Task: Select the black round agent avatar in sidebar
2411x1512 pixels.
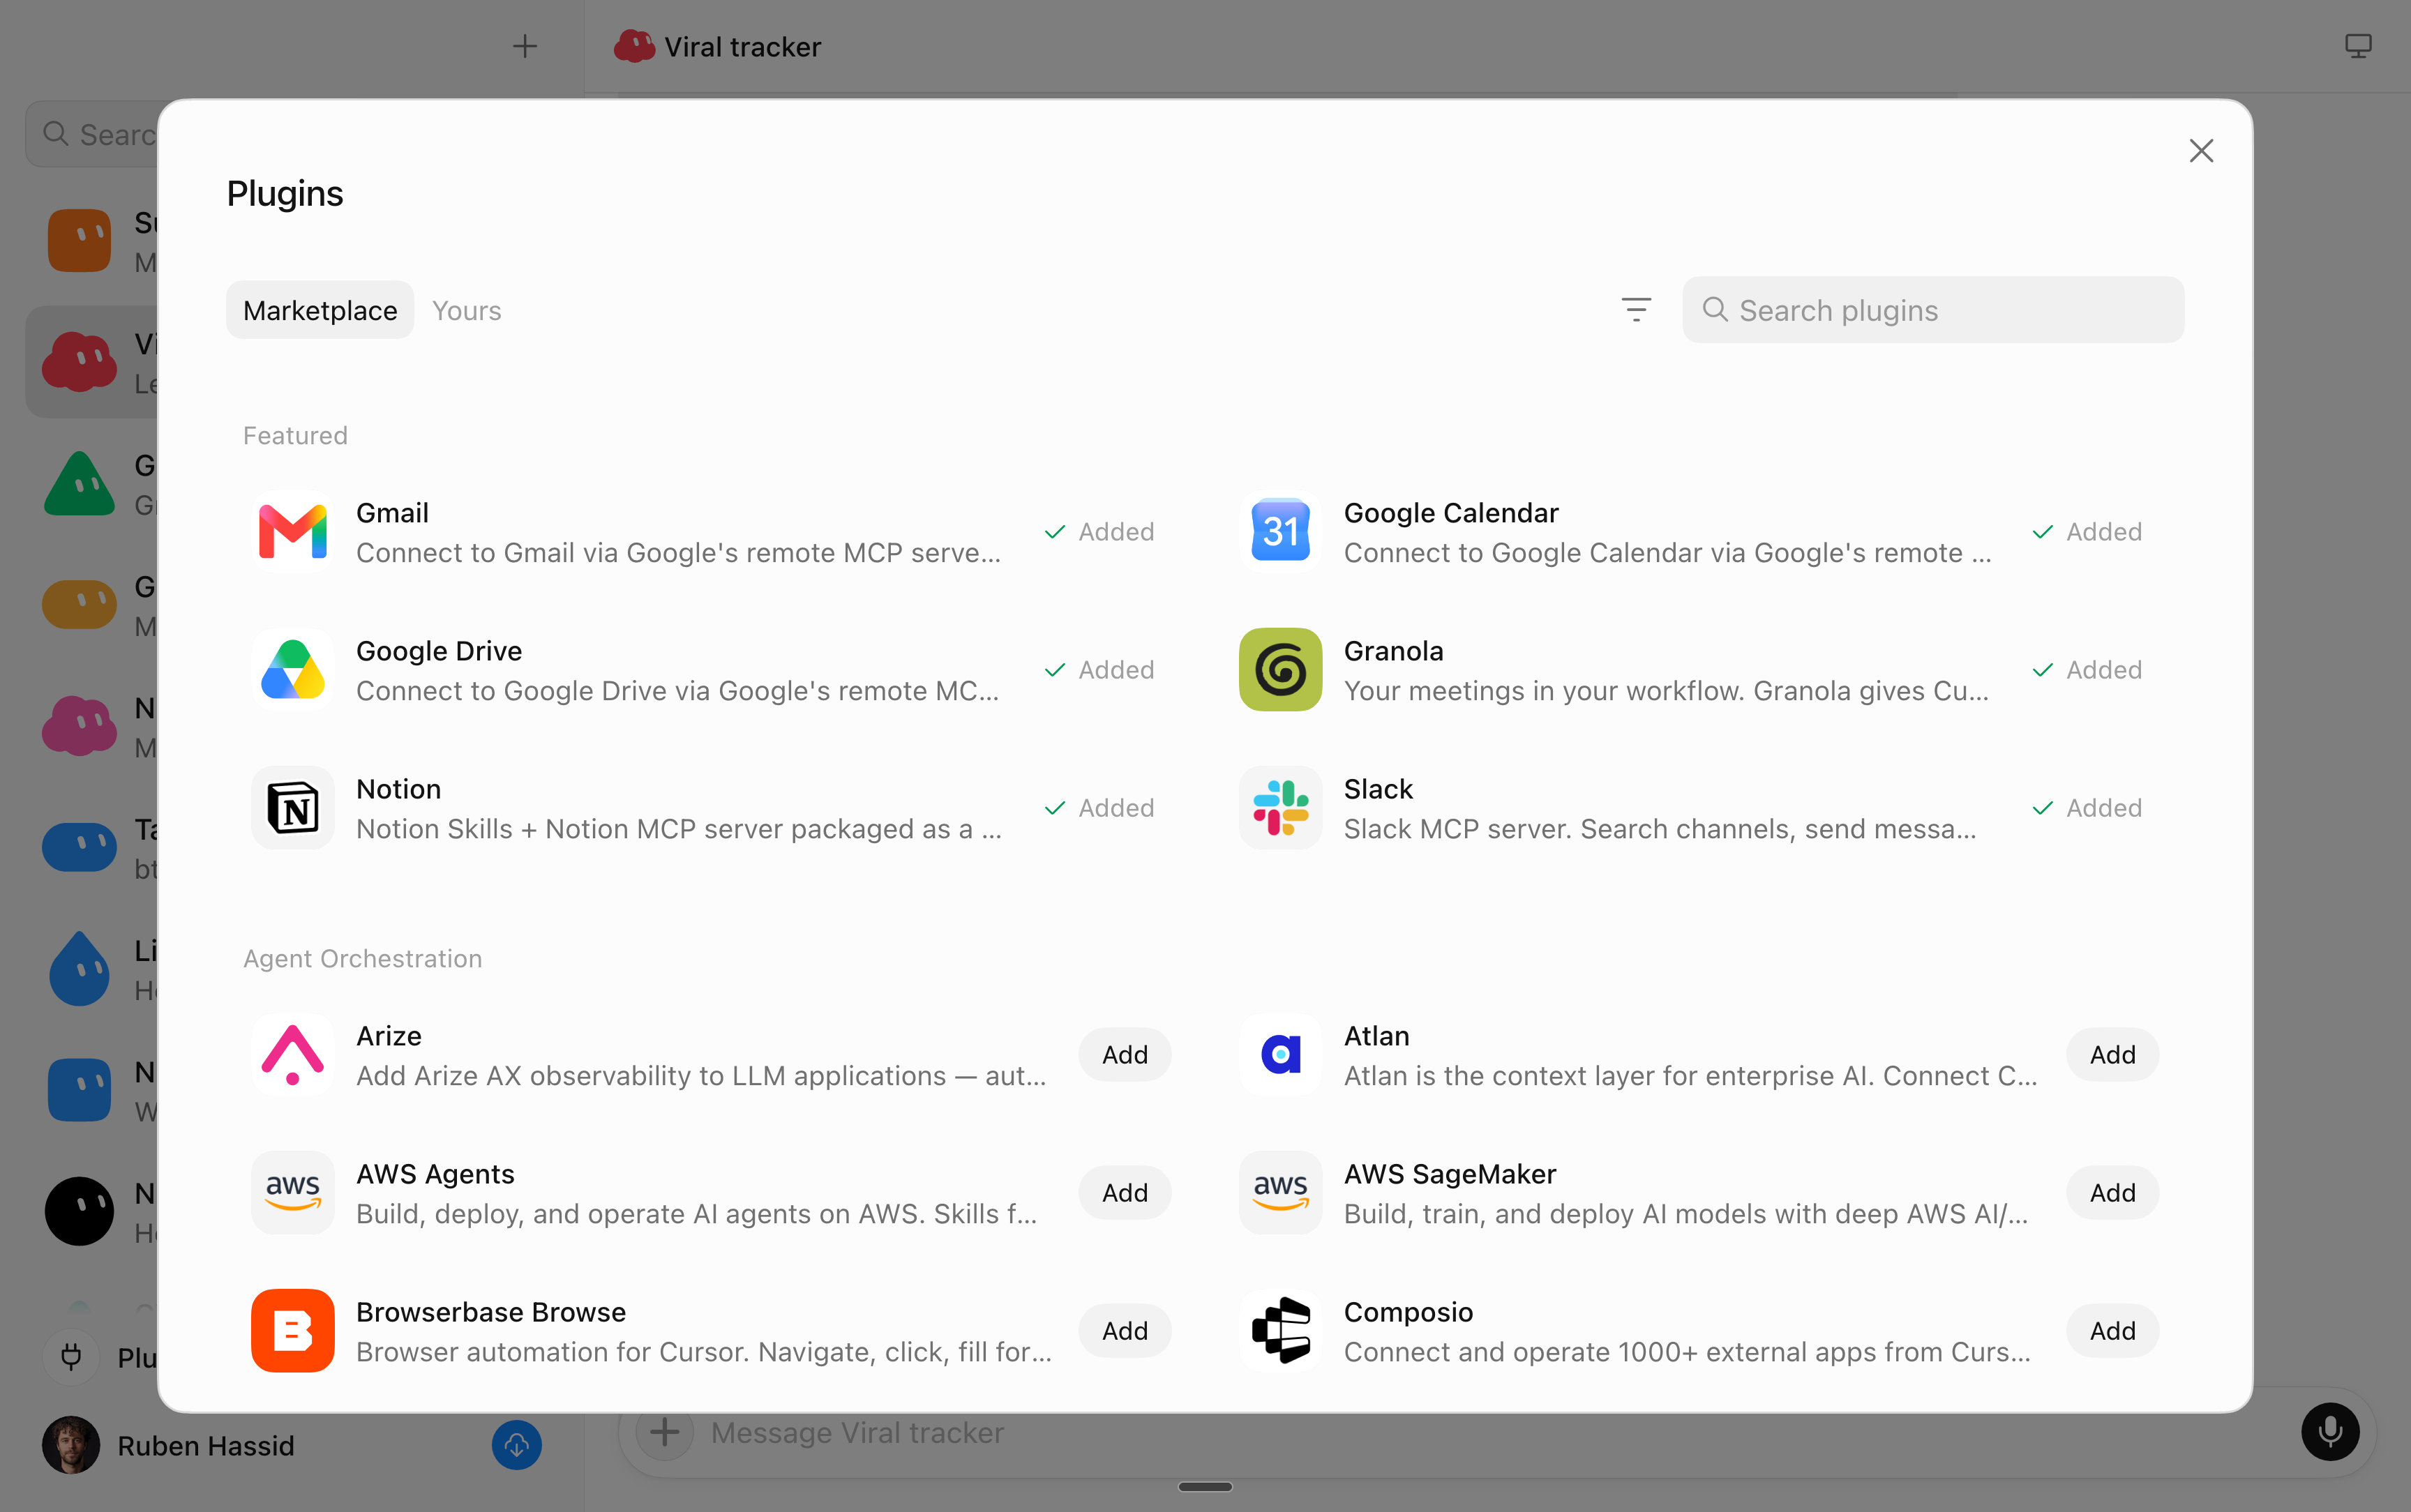Action: [x=79, y=1211]
